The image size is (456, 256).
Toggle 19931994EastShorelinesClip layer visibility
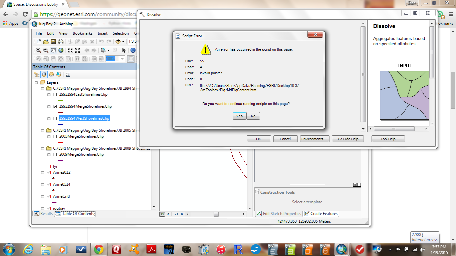tap(55, 95)
